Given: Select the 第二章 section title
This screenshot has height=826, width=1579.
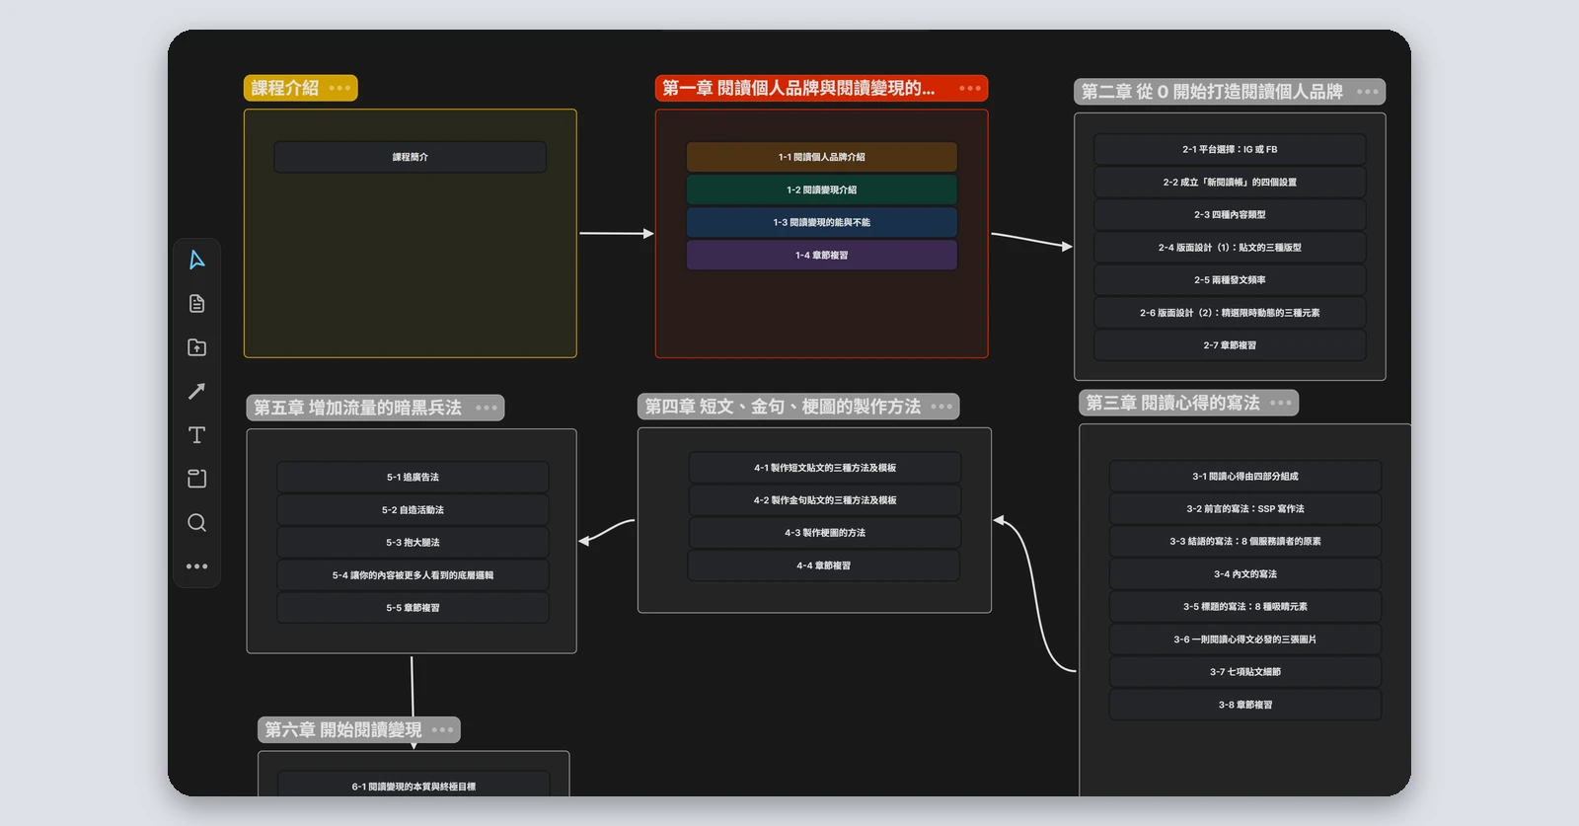Looking at the screenshot, I should click(1212, 92).
